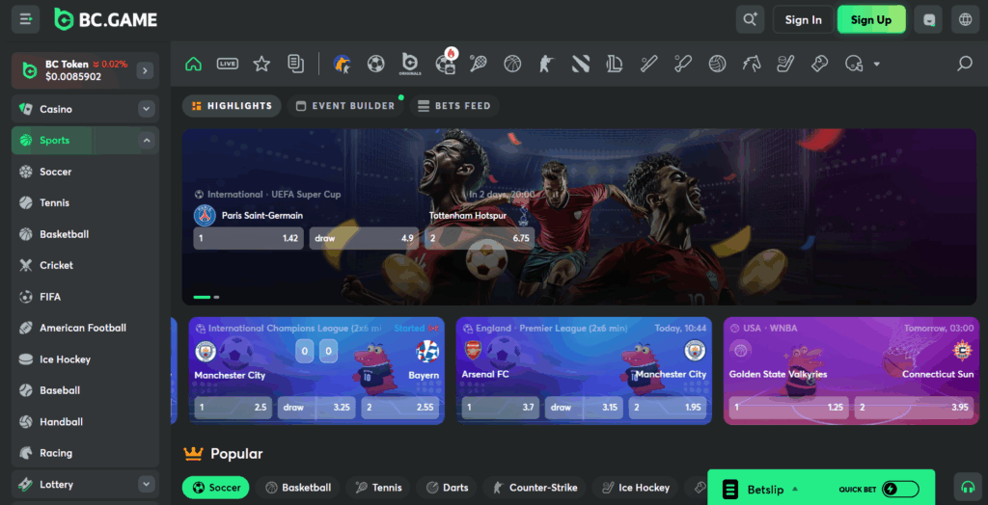The width and height of the screenshot is (988, 505).
Task: Pick Connecticut Sun at 3.95
Action: click(915, 408)
